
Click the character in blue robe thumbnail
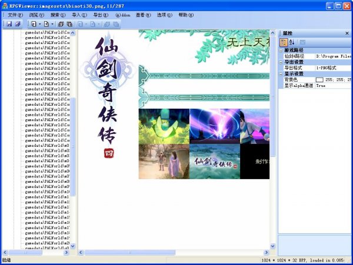click(x=255, y=126)
